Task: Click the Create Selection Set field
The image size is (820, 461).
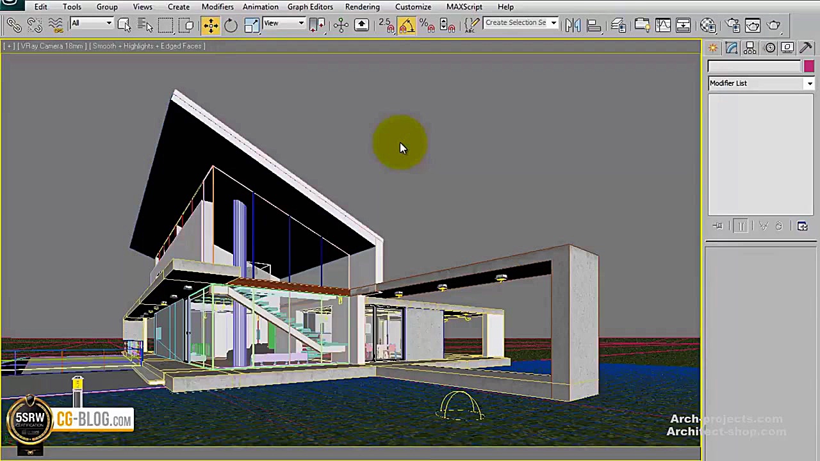Action: (x=516, y=23)
